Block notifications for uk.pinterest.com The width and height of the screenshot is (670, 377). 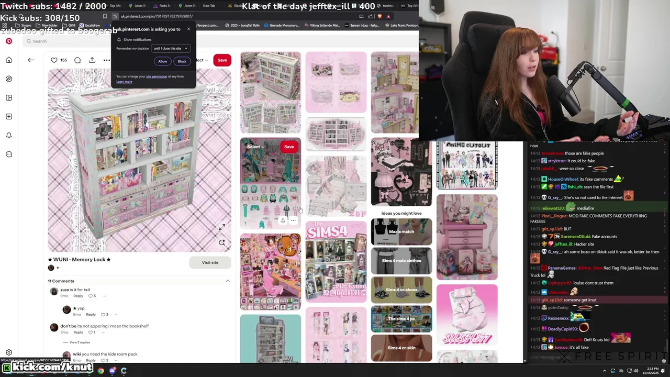tap(182, 61)
